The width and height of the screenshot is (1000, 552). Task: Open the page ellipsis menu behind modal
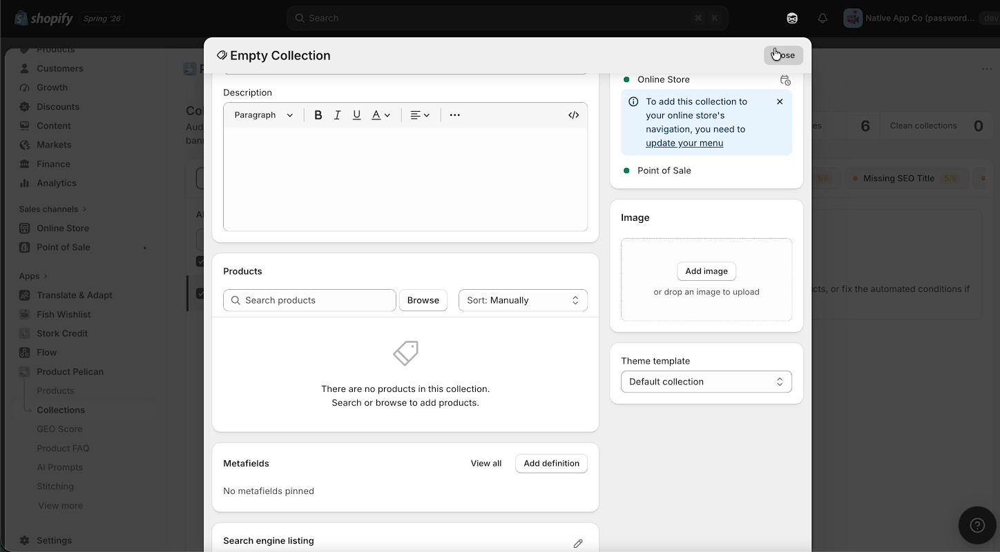pyautogui.click(x=987, y=69)
